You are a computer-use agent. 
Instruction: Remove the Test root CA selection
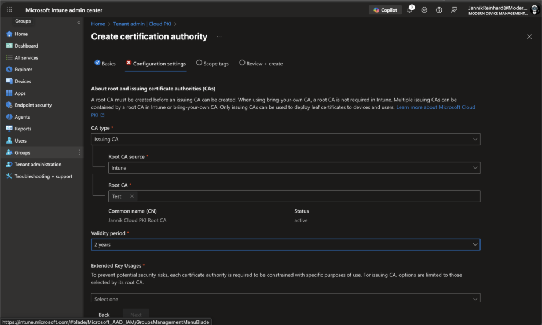(132, 196)
